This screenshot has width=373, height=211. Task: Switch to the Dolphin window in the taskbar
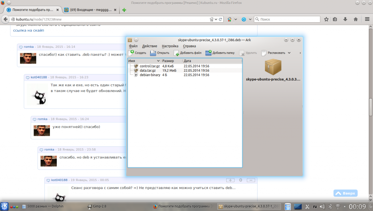43,207
